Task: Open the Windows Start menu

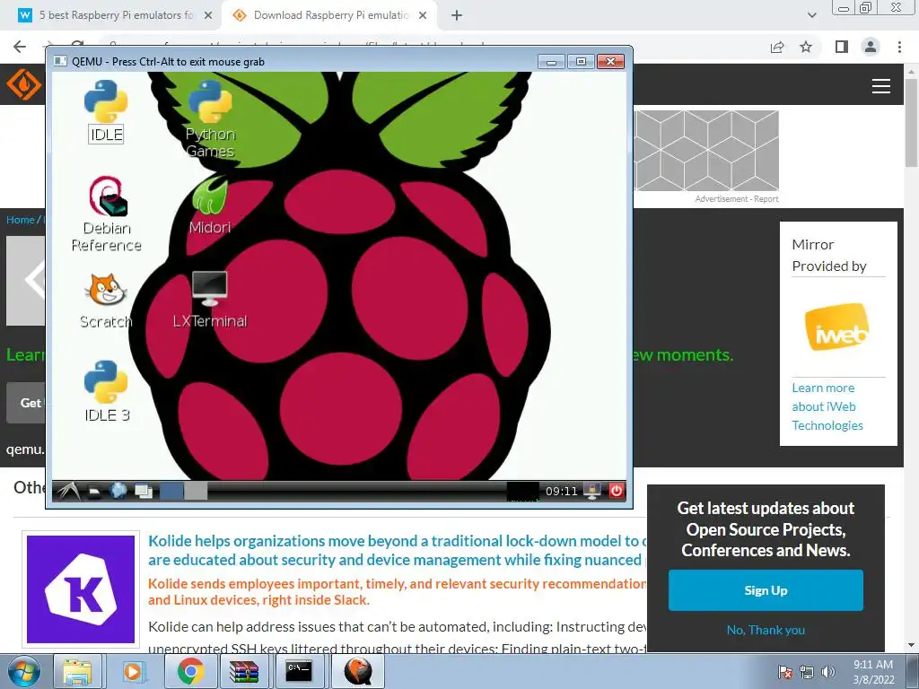Action: (24, 672)
